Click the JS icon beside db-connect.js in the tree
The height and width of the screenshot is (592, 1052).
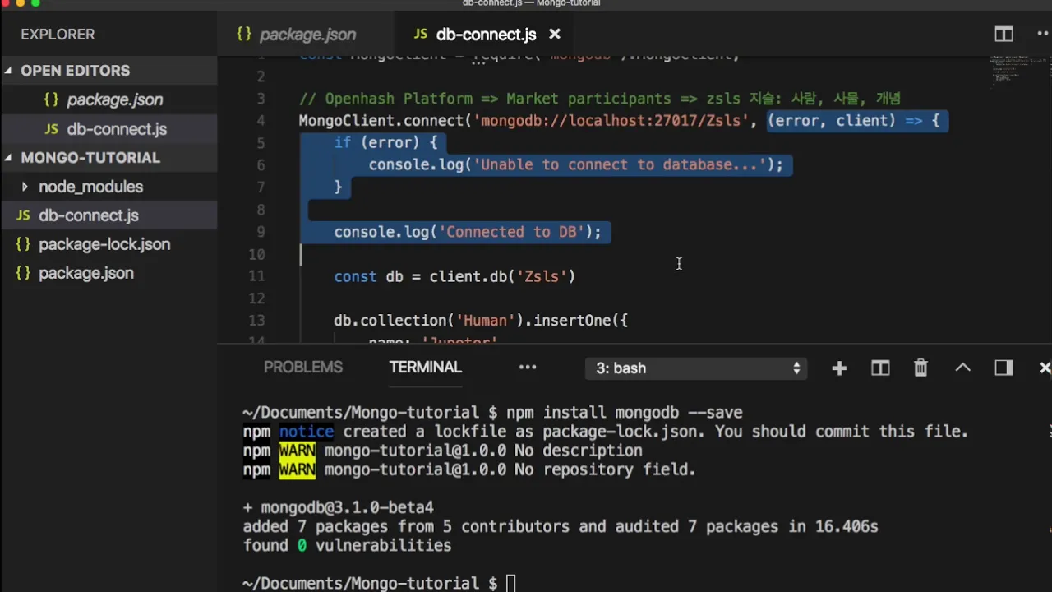point(24,215)
